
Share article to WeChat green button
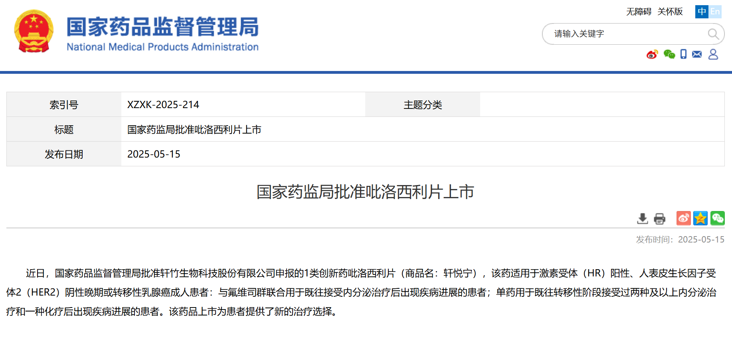tap(717, 218)
